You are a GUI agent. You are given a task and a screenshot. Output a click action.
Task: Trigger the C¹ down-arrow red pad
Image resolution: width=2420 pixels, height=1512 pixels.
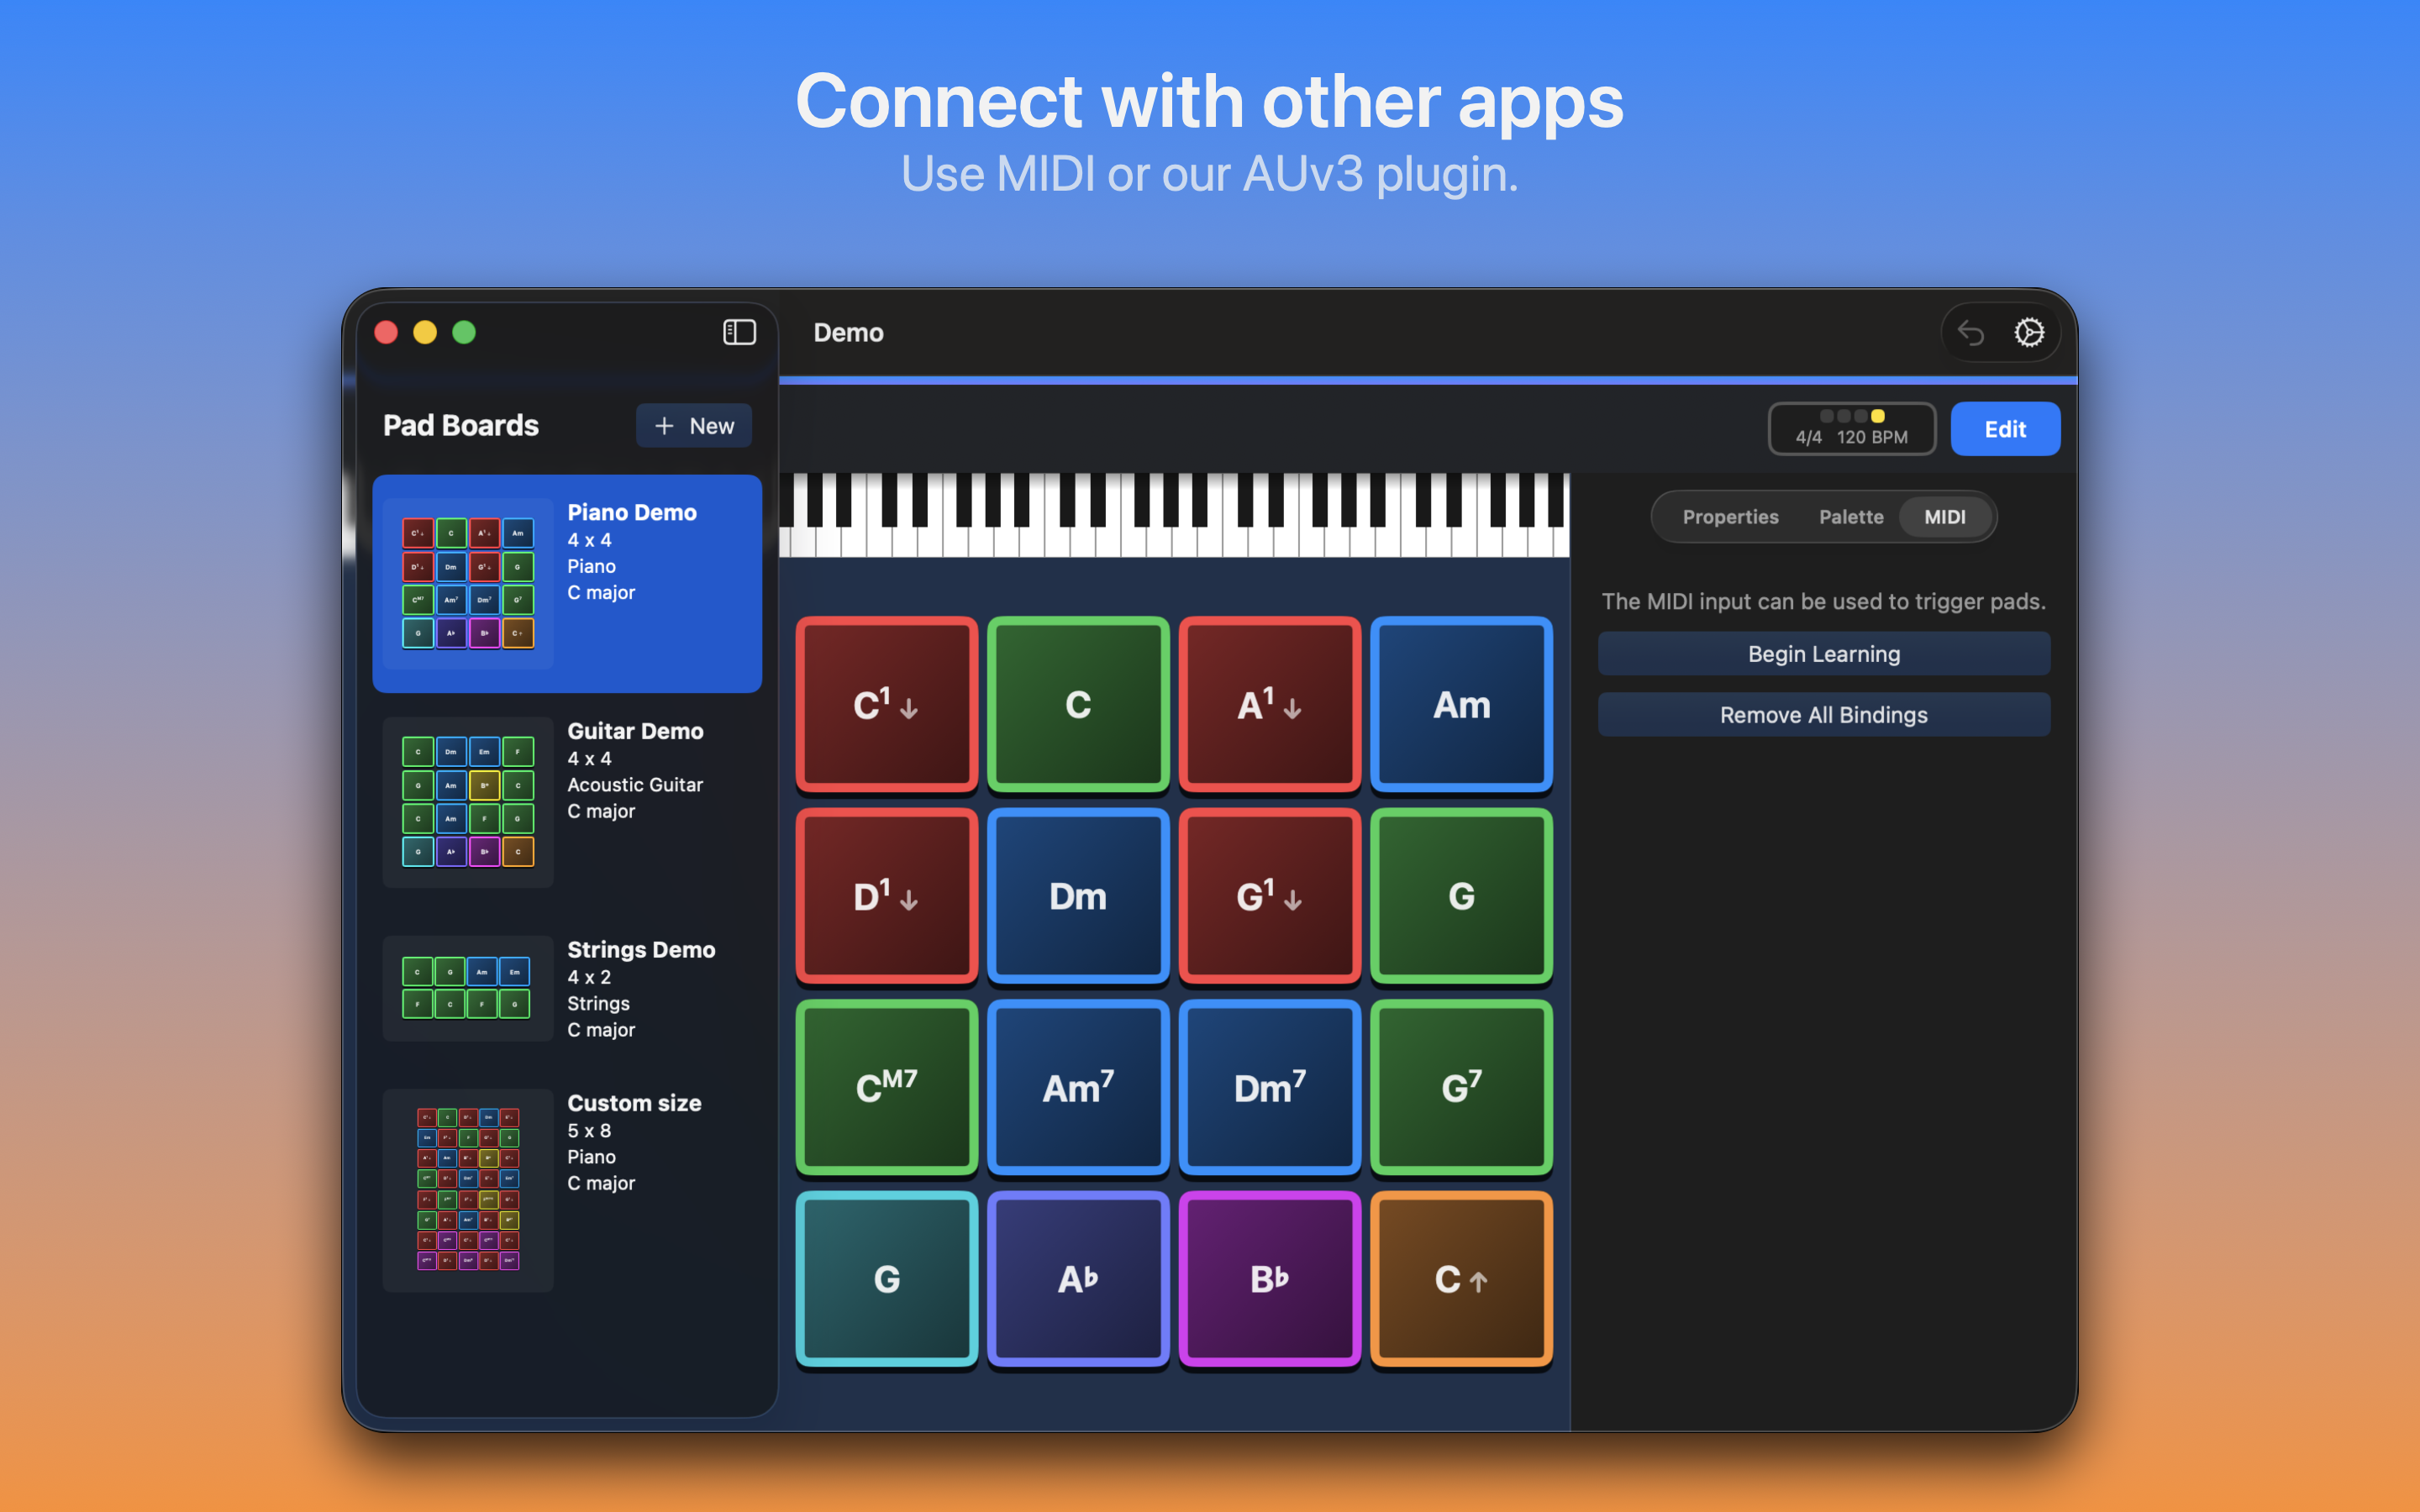click(x=886, y=704)
